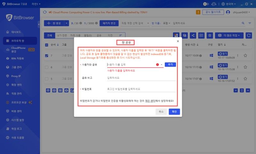The height and width of the screenshot is (154, 256).
Task: Click the 프로모션 보상 reward icon
Action: pyautogui.click(x=7, y=102)
